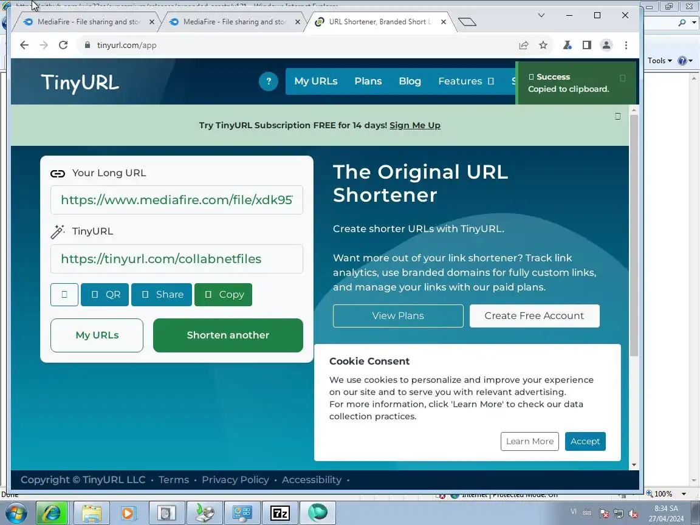Open the Windows Start button
The image size is (700, 525).
[x=16, y=513]
